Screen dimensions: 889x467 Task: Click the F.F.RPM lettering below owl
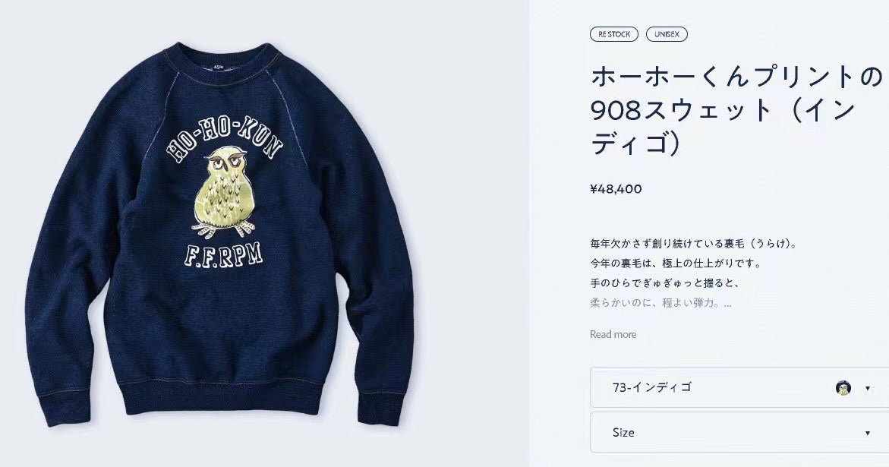tap(223, 255)
